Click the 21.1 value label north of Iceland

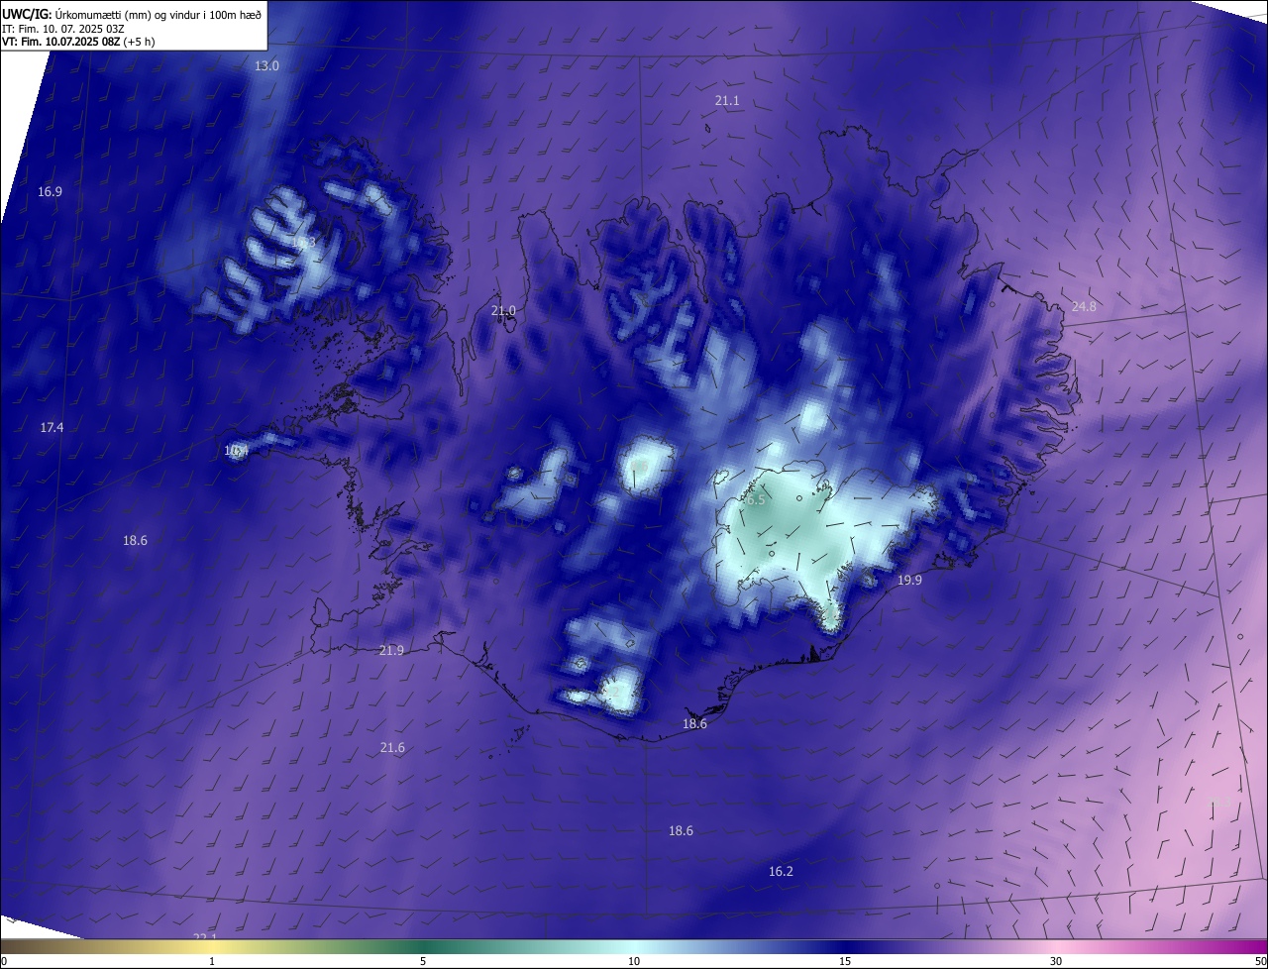(x=727, y=101)
